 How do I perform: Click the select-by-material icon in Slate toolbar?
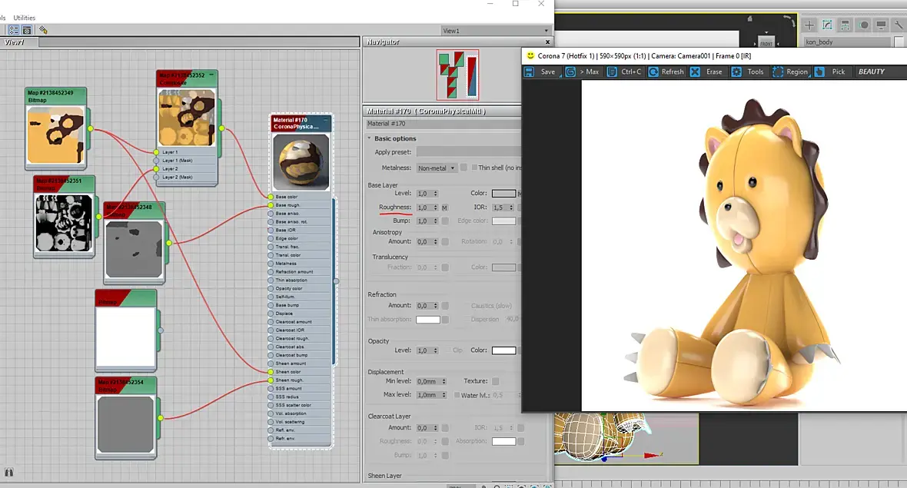tap(43, 30)
